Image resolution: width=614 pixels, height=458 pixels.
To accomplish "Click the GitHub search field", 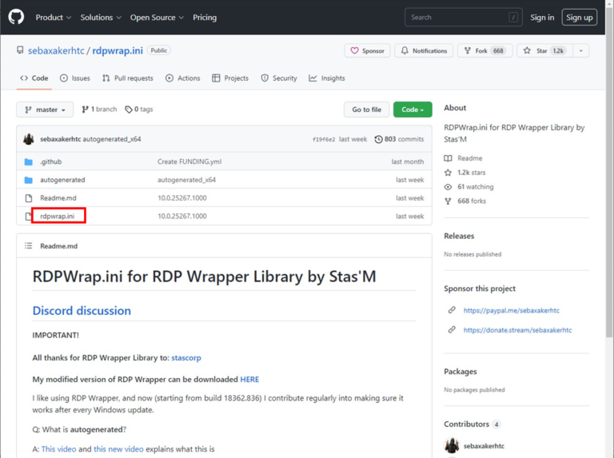I will click(x=463, y=17).
